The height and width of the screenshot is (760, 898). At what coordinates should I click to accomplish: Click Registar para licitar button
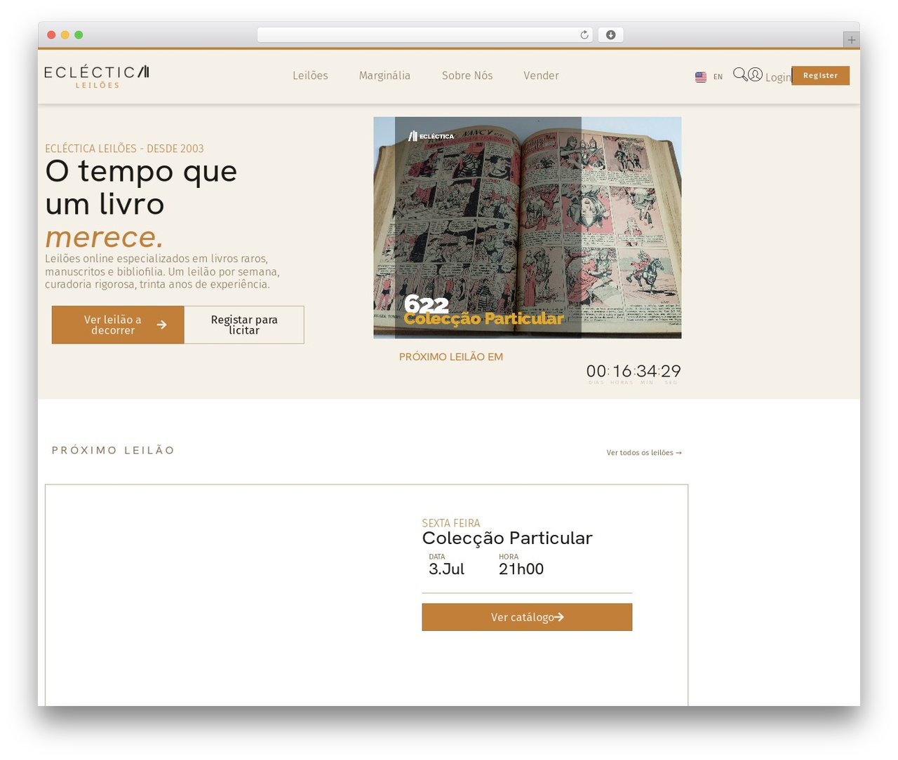tap(244, 325)
